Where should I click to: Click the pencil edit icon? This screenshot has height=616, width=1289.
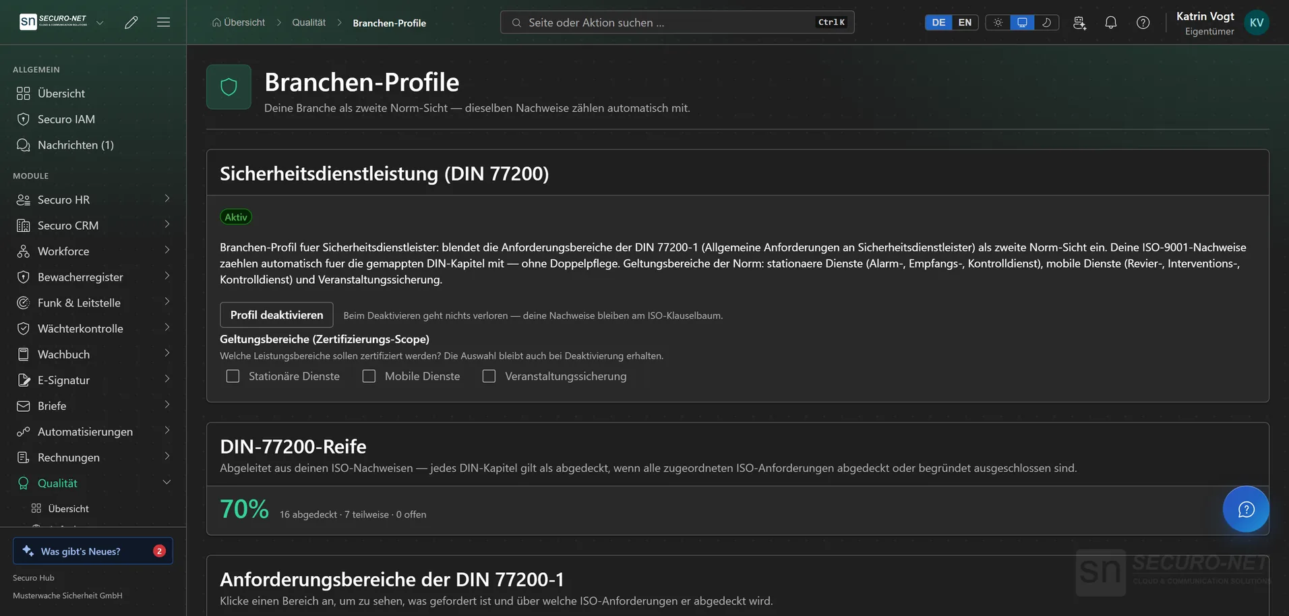(x=131, y=22)
